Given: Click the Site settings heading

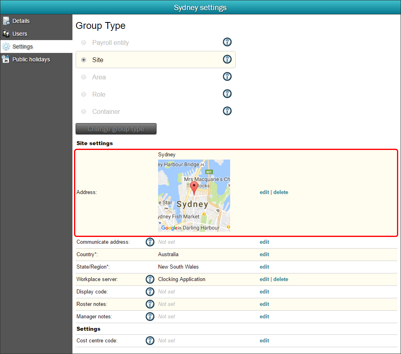Looking at the screenshot, I should (x=94, y=143).
